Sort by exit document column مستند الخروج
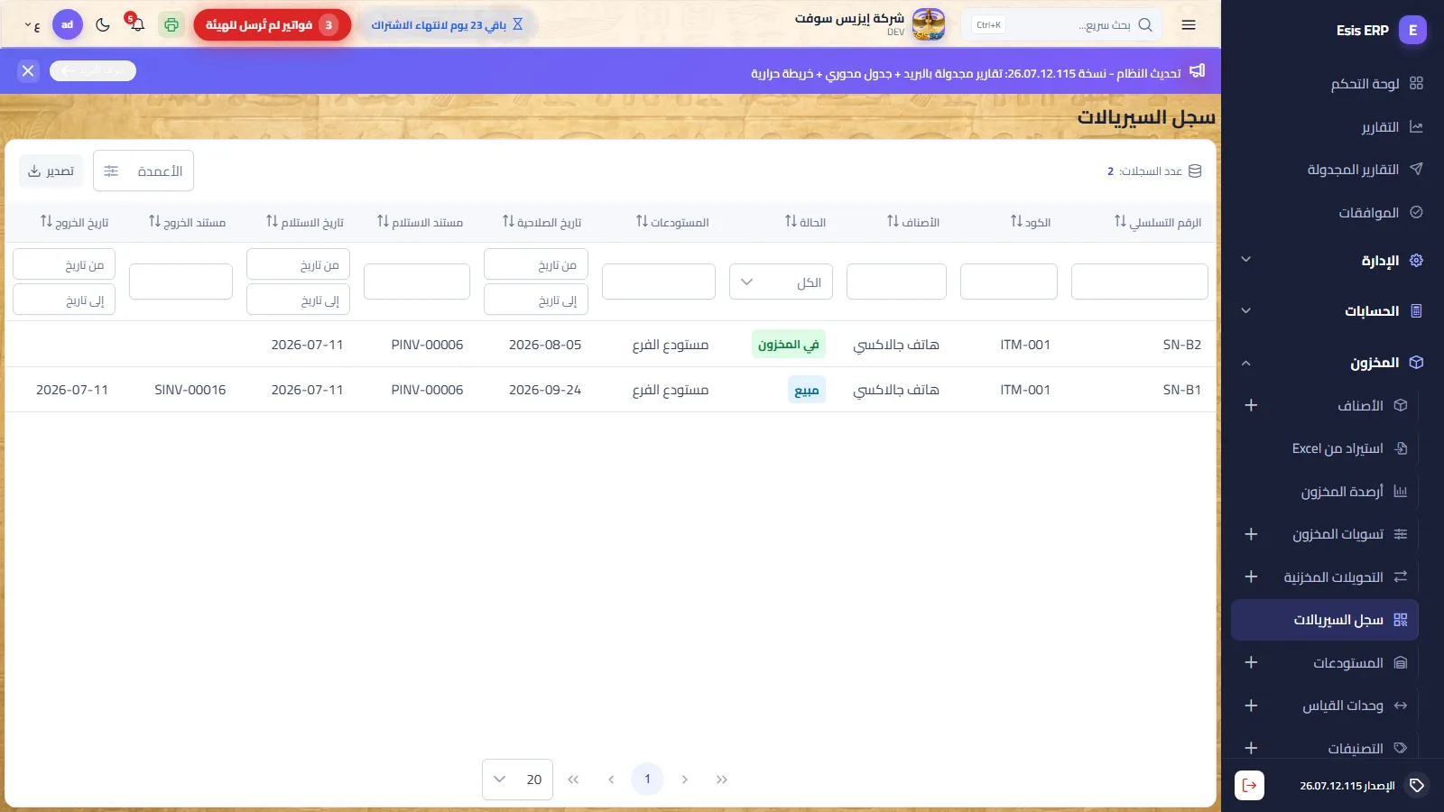The width and height of the screenshot is (1444, 812). pyautogui.click(x=187, y=222)
